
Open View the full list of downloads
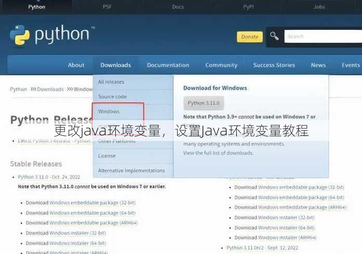pyautogui.click(x=218, y=153)
